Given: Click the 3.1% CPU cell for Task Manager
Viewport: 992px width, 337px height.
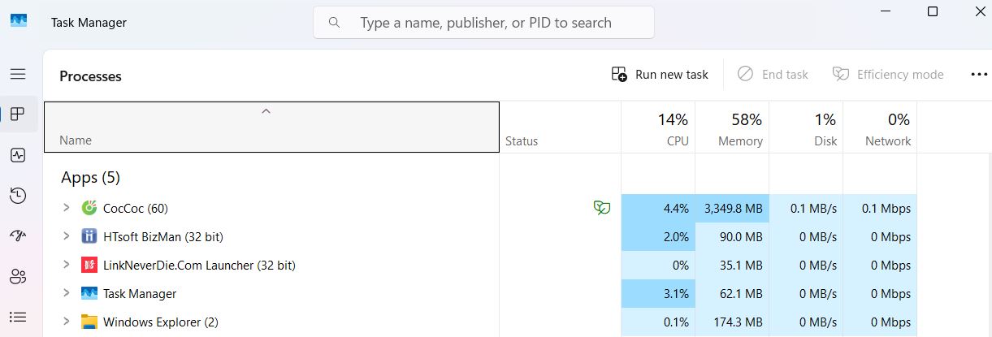Looking at the screenshot, I should (x=658, y=293).
